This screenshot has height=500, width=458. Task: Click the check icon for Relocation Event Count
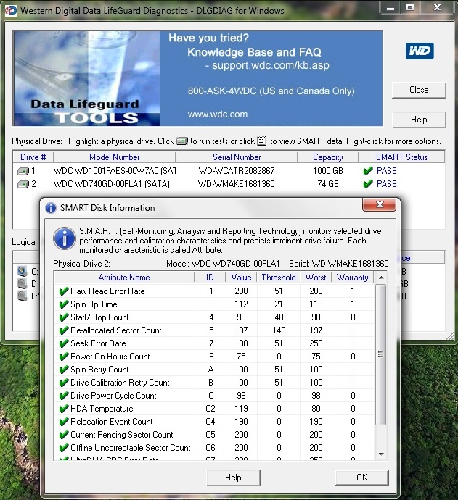coord(64,422)
